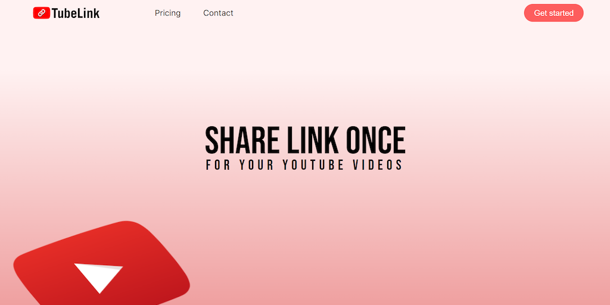The height and width of the screenshot is (305, 610).
Task: Click the letter T of TubeLink
Action: coord(55,13)
